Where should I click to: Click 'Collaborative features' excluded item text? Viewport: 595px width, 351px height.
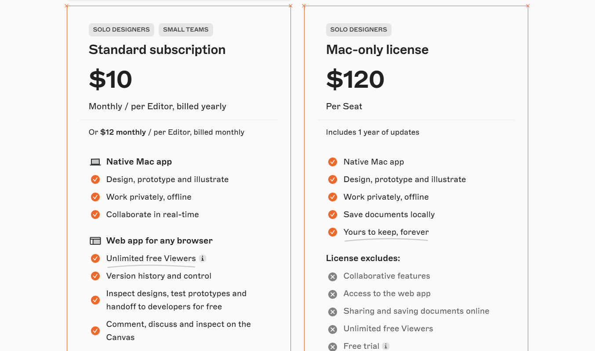tap(387, 276)
